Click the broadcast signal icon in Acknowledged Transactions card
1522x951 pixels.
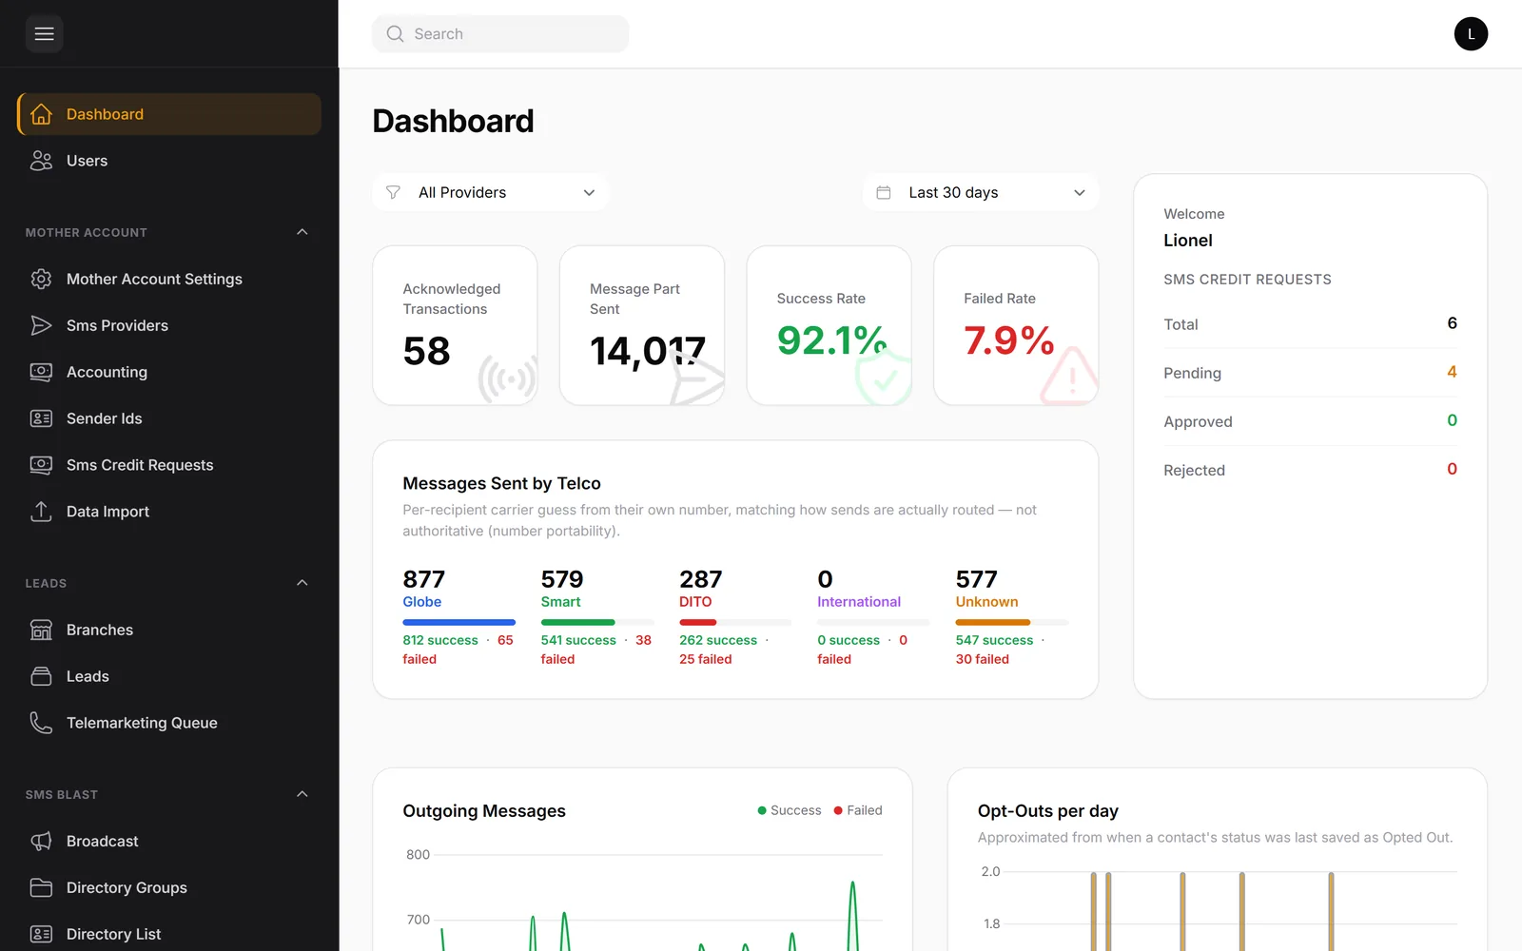click(x=507, y=379)
